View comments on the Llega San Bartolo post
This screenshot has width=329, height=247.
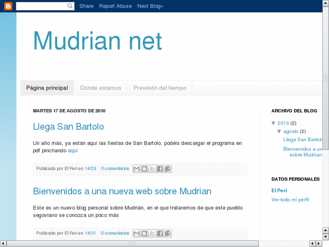(115, 169)
